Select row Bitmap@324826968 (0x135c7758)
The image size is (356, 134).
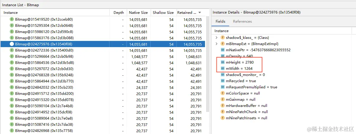coord(102,131)
